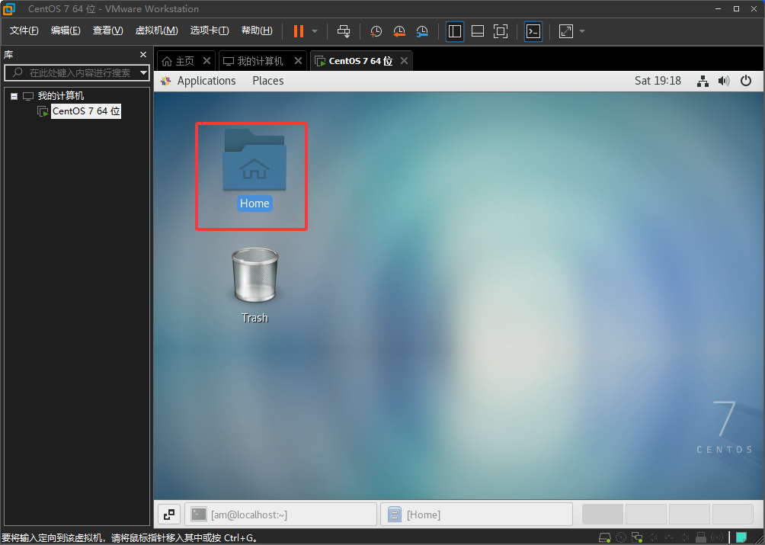This screenshot has width=765, height=545.
Task: Close the 库 library panel
Action: coord(143,55)
